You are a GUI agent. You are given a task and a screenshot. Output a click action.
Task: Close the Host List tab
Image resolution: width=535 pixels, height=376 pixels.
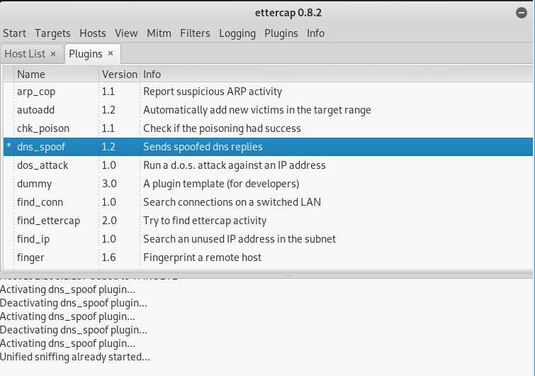coord(53,54)
